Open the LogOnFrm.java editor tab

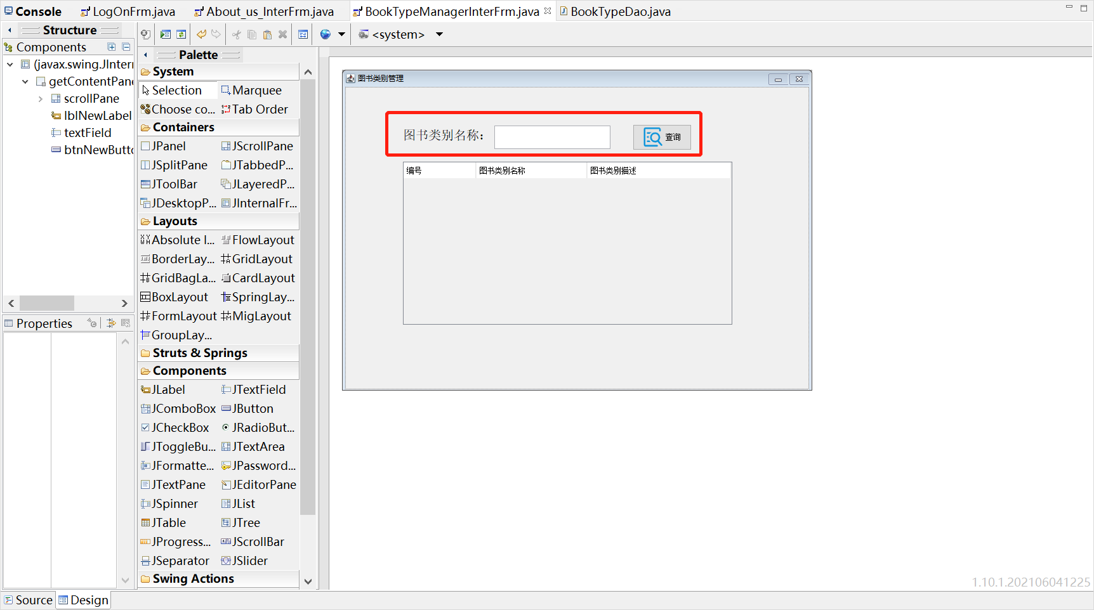128,11
